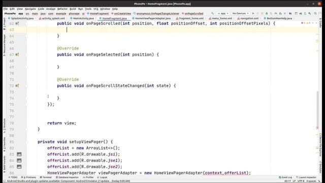325x183 pixels.
Task: Click the onCreateView breadcrumb
Action: (121, 14)
